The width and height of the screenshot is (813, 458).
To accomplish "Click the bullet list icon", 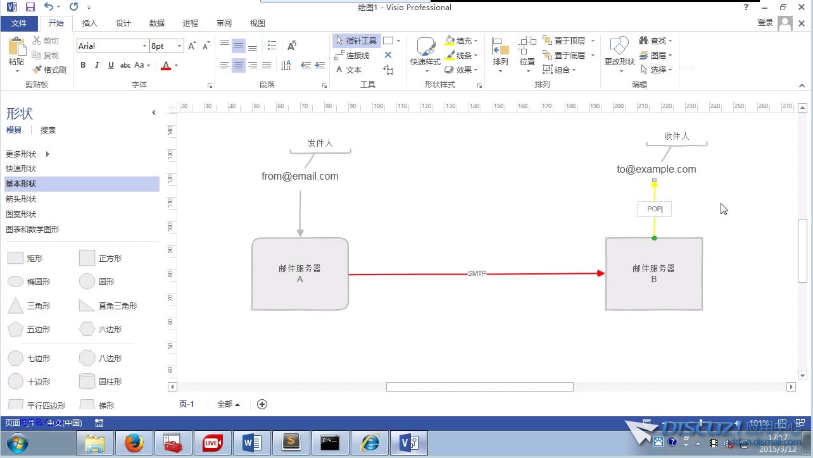I will 272,46.
